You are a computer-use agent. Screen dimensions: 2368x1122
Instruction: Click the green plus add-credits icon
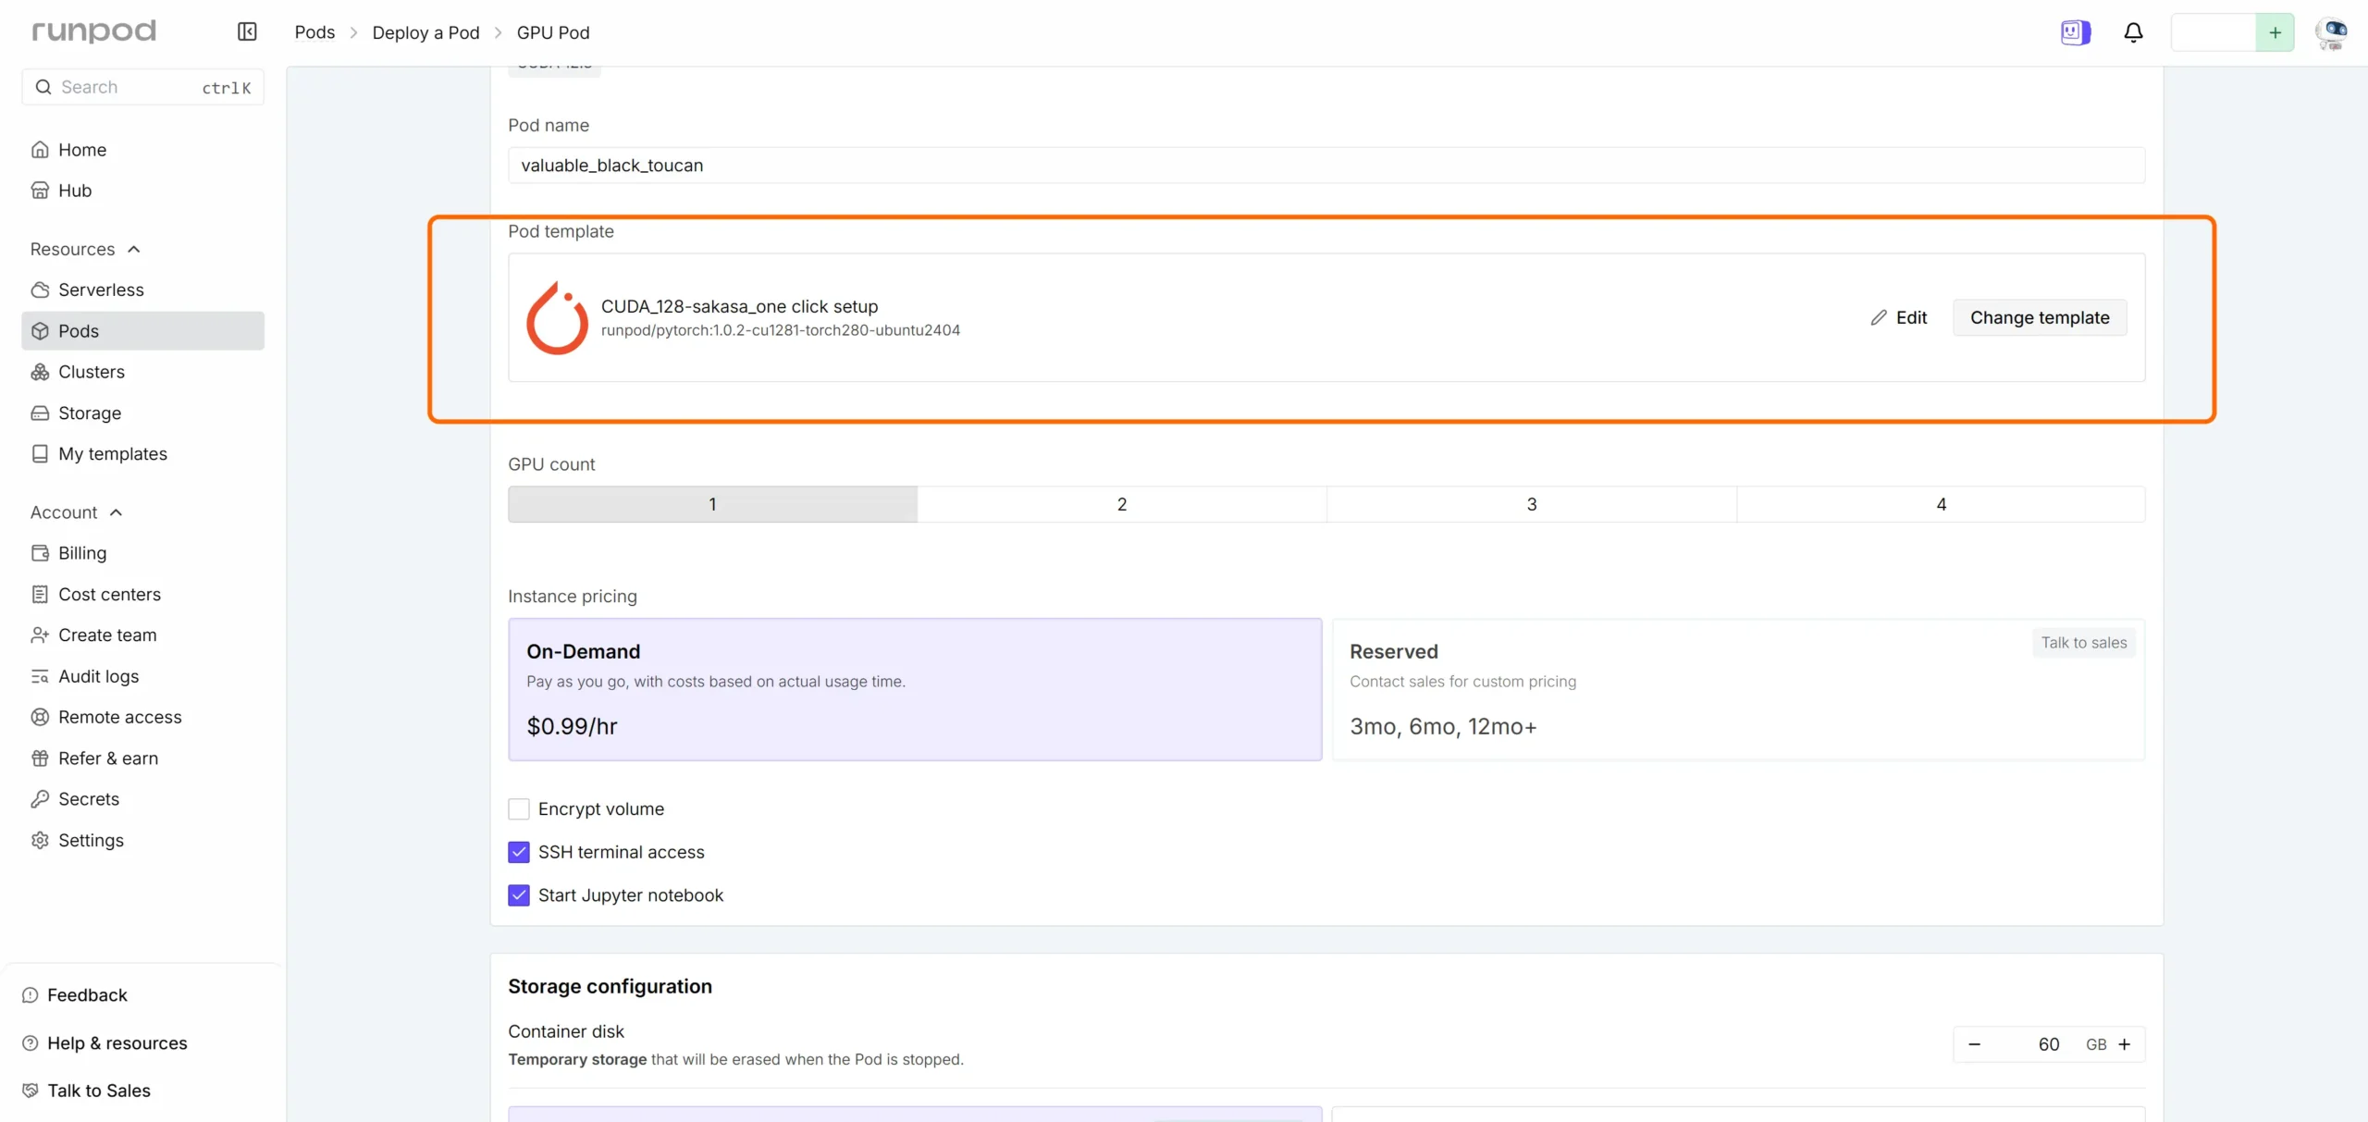point(2275,32)
